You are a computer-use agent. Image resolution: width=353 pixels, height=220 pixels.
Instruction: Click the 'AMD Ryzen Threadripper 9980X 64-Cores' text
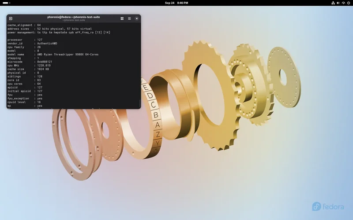pos(68,55)
